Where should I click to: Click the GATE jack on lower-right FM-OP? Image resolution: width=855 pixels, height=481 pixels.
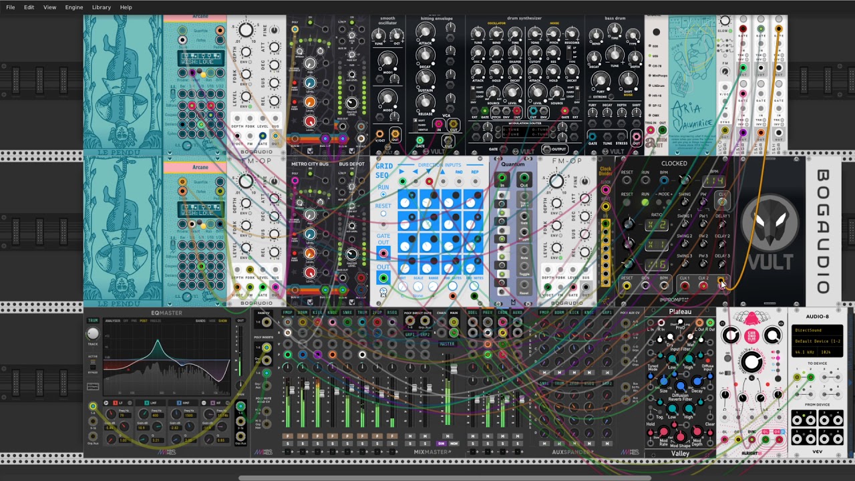tap(572, 288)
